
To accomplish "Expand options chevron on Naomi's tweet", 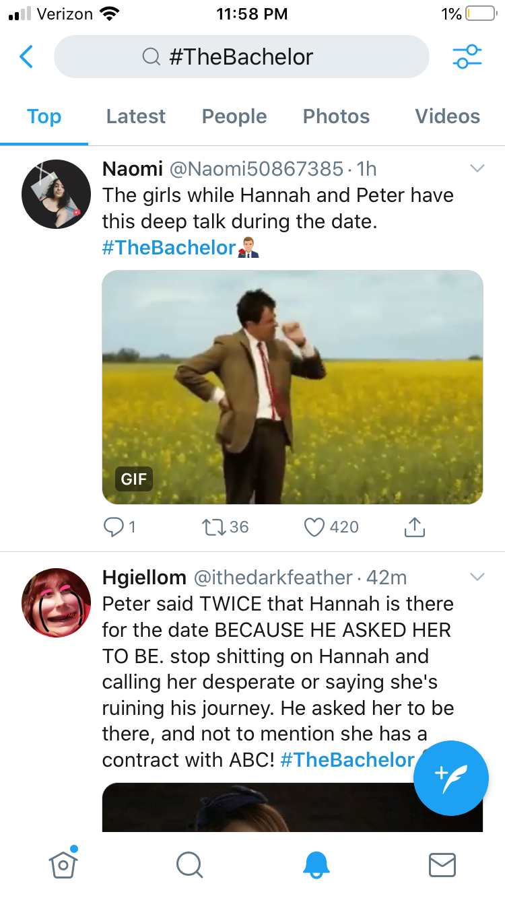I will pyautogui.click(x=477, y=168).
